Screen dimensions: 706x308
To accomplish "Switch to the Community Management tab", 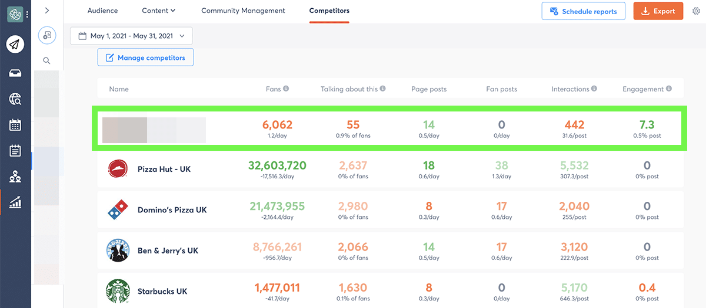I will [x=243, y=11].
